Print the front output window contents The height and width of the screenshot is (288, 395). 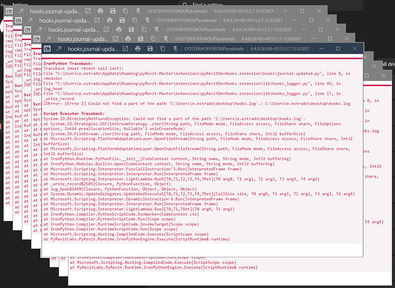(138, 48)
